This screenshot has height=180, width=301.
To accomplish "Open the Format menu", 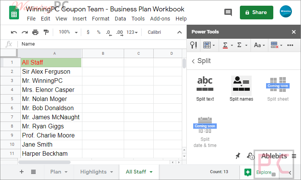I will 101,19.
